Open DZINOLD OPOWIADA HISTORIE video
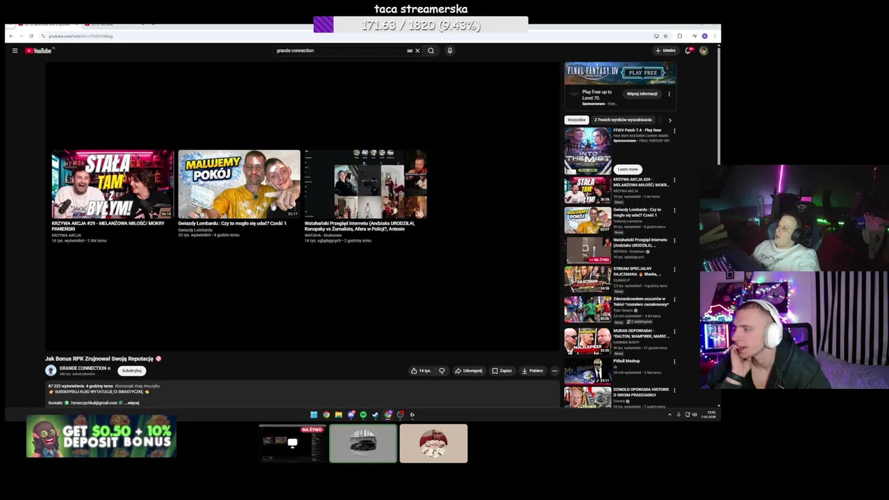 (x=588, y=397)
